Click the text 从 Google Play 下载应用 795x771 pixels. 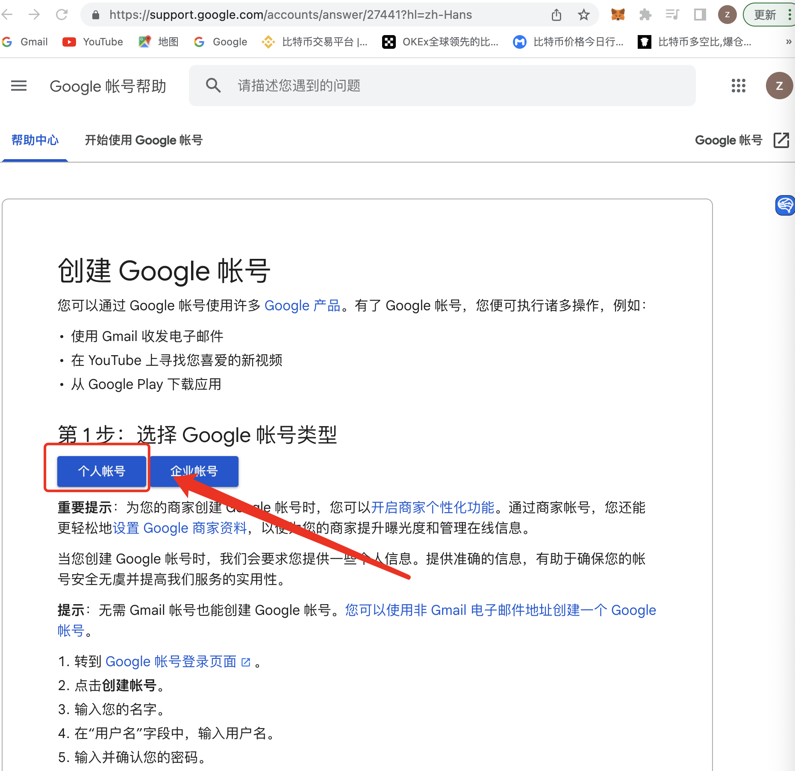pos(146,385)
